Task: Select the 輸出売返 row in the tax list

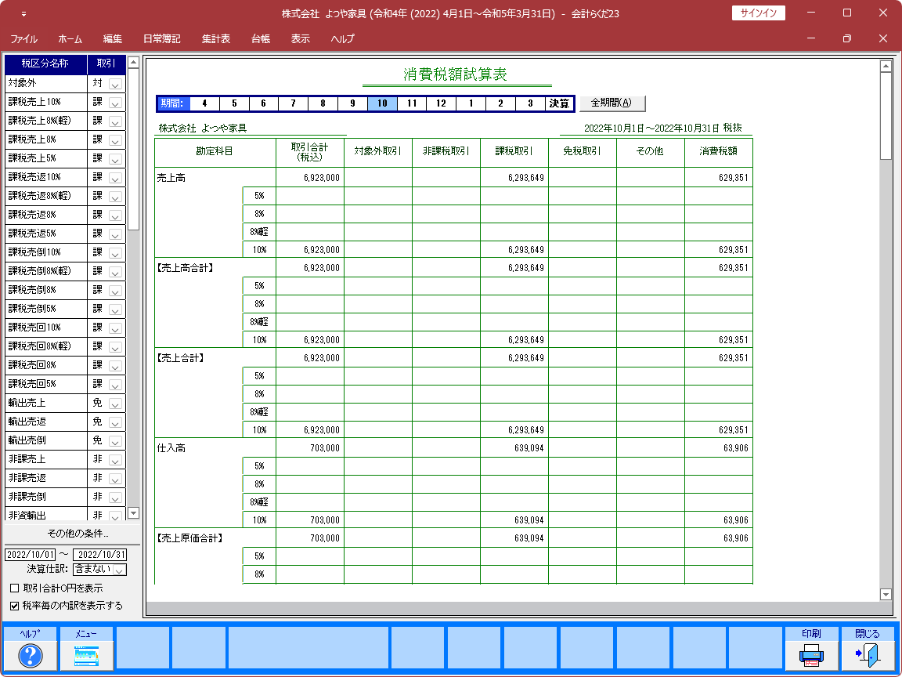Action: pos(46,422)
